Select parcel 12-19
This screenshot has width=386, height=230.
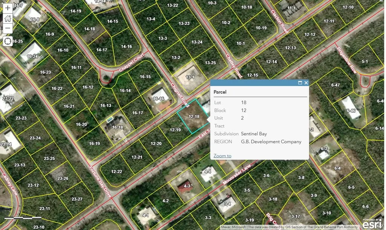tap(175, 130)
